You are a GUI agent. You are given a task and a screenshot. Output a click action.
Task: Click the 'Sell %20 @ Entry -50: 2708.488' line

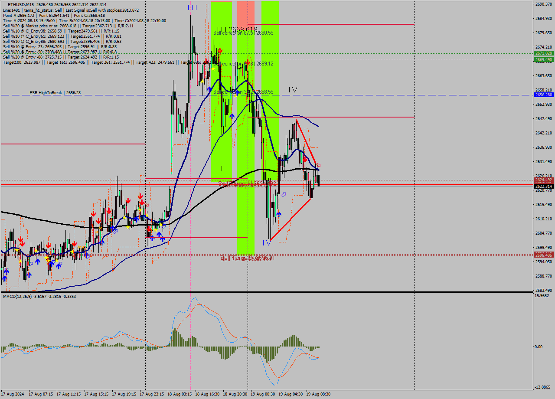tap(59, 52)
